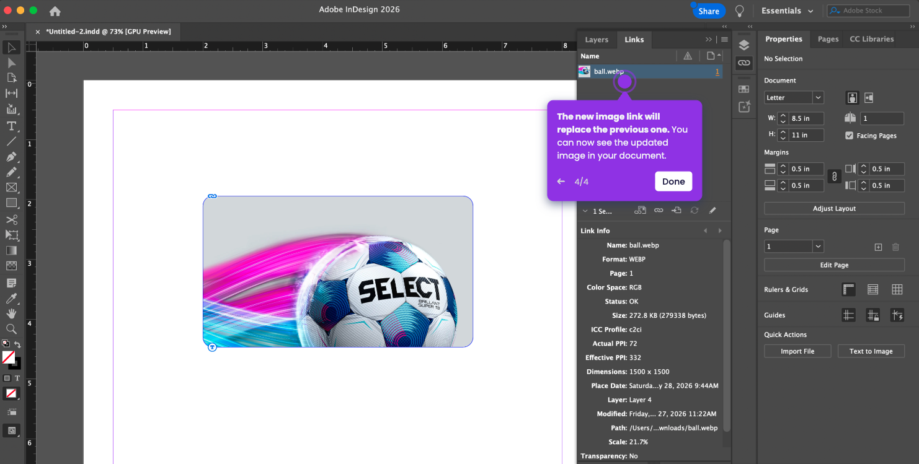Toggle Lock Guides button

(x=873, y=315)
